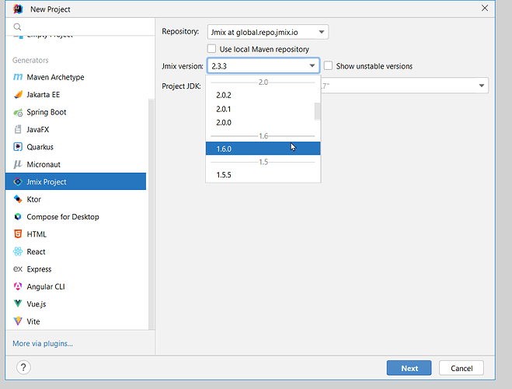Open More via plugins link
The width and height of the screenshot is (512, 389).
[x=43, y=344]
